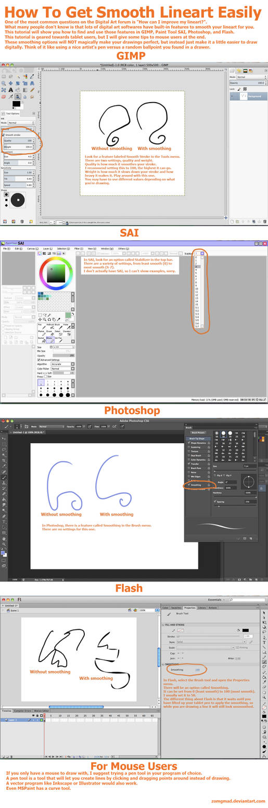Select the Background layer in GIMP
Image resolution: width=268 pixels, height=808 pixels.
pyautogui.click(x=248, y=96)
